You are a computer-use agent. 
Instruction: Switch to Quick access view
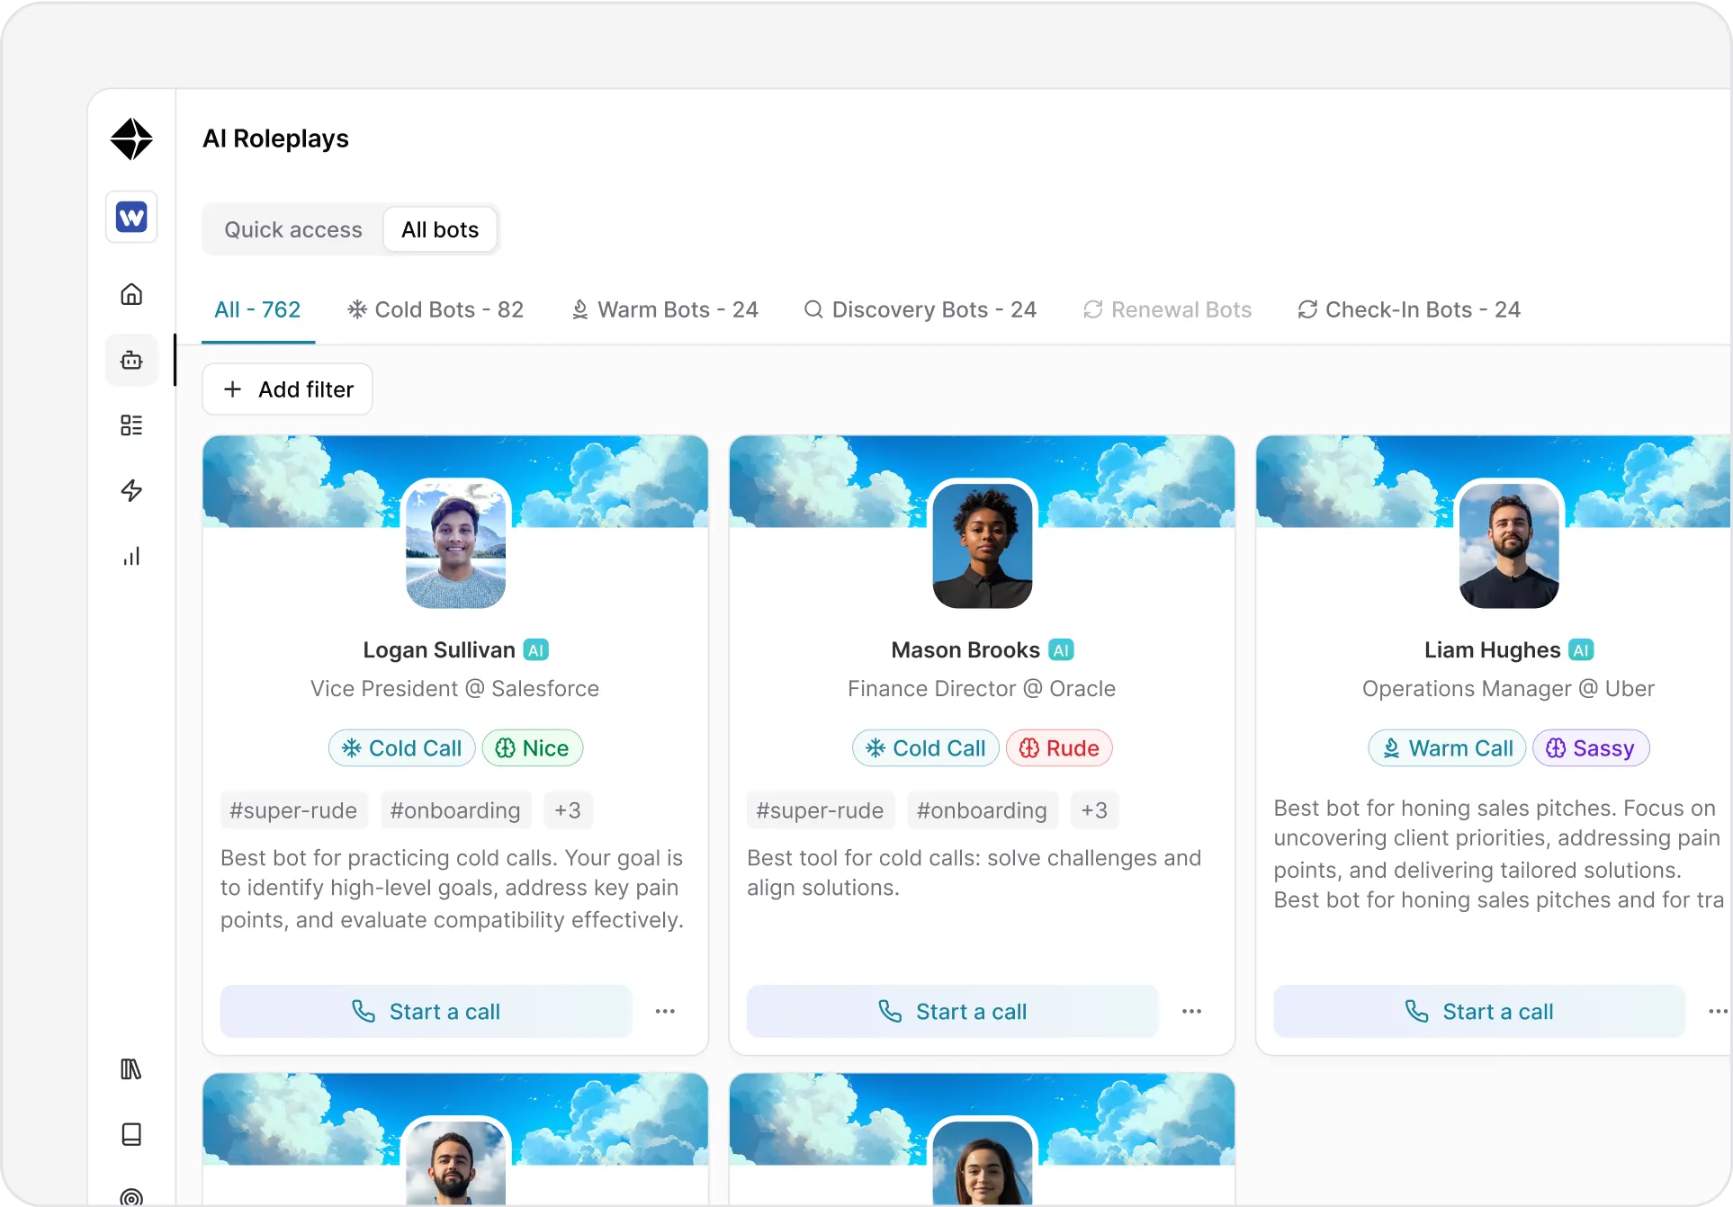pyautogui.click(x=292, y=229)
